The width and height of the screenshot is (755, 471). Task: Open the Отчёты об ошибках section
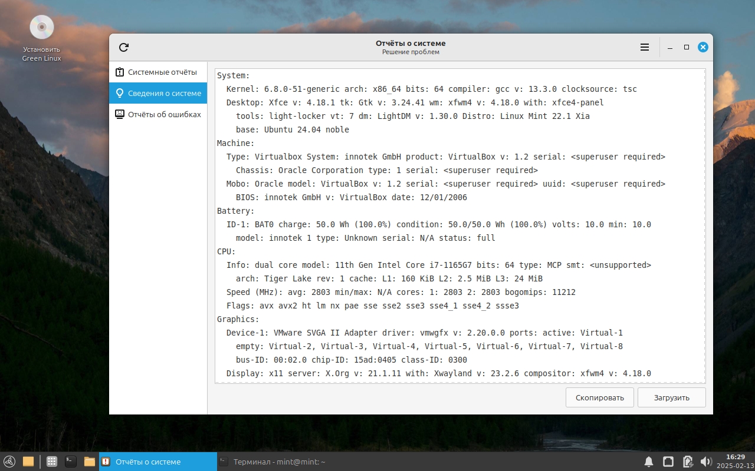[x=158, y=114]
